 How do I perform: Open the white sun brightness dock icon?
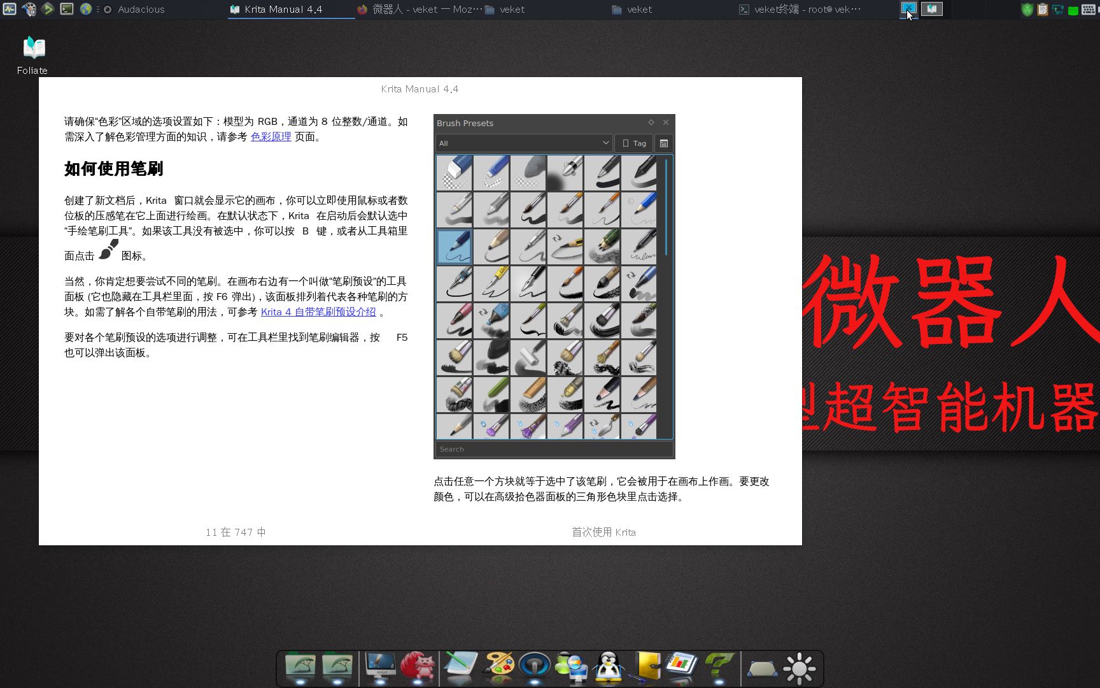(800, 669)
